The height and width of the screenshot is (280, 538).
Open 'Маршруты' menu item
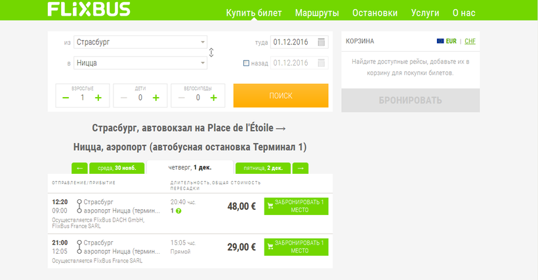click(317, 13)
